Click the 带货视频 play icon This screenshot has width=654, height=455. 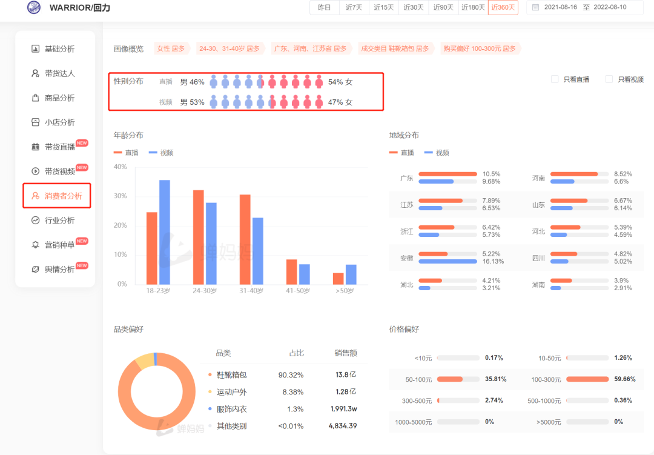coord(35,171)
